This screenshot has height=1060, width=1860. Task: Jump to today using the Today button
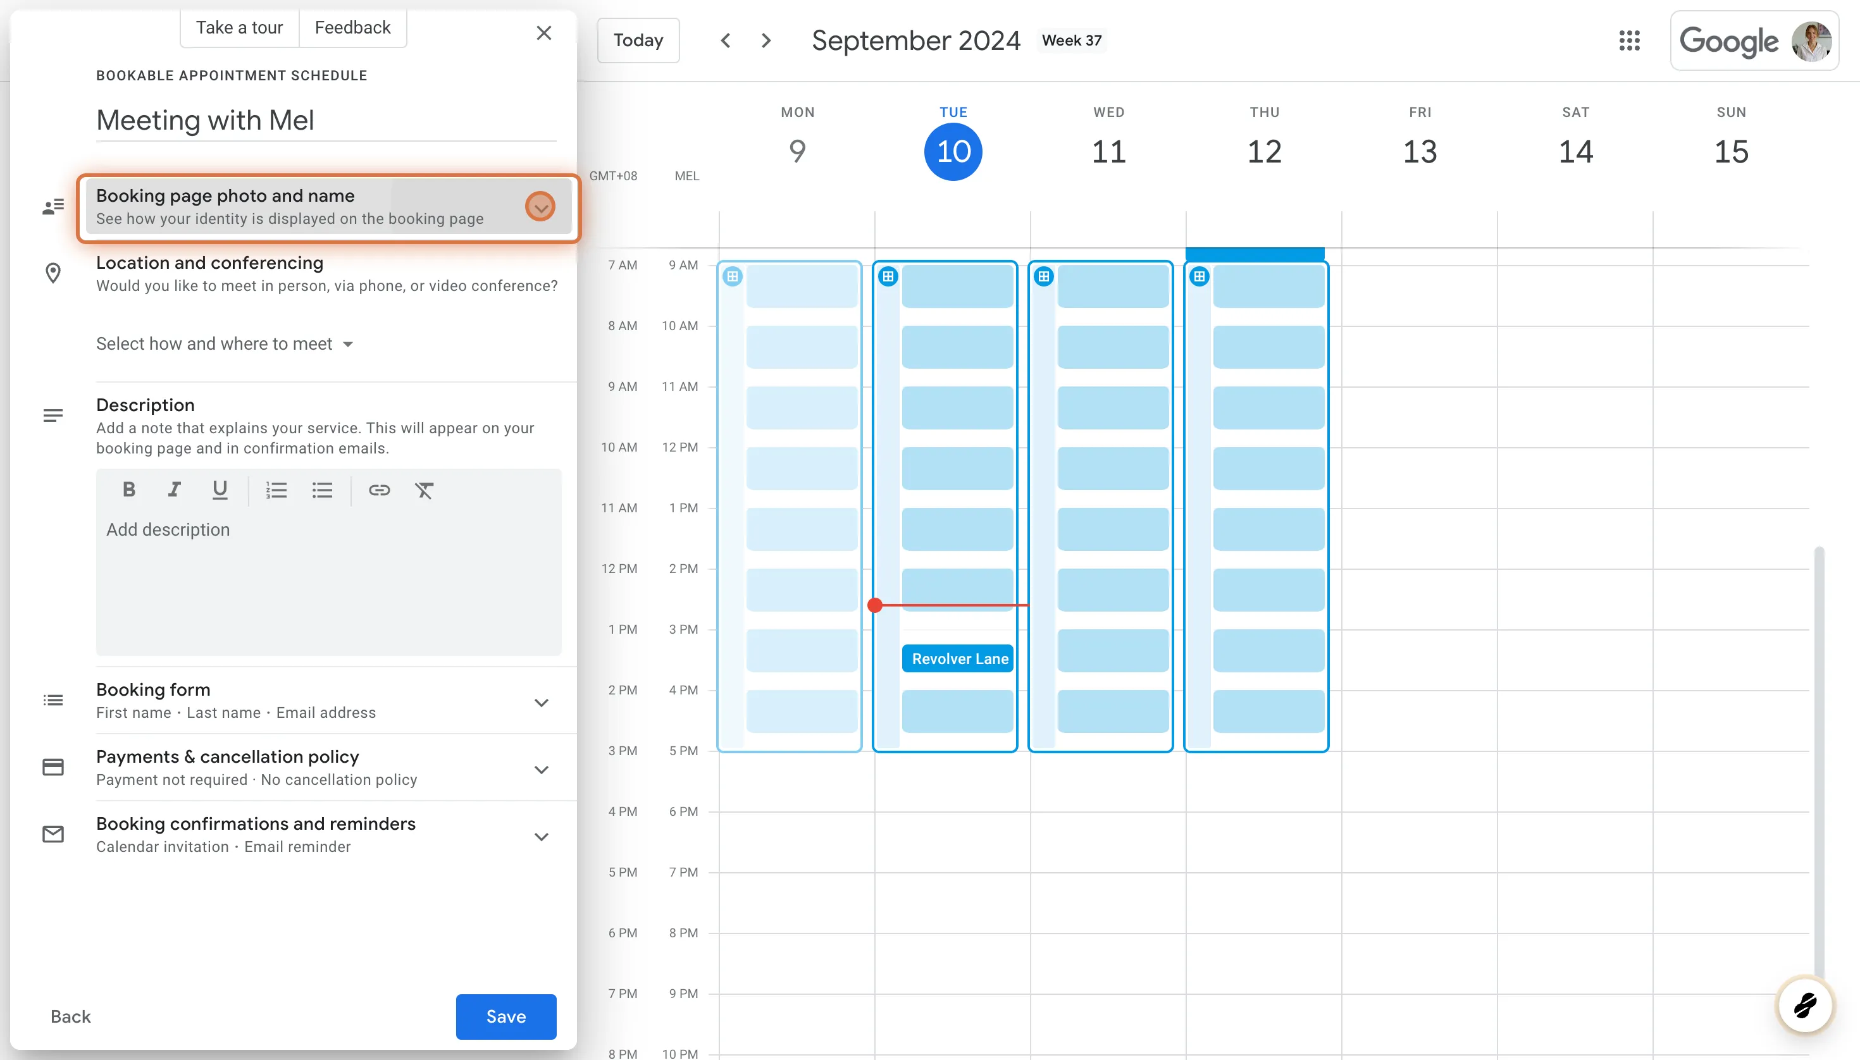(x=637, y=40)
